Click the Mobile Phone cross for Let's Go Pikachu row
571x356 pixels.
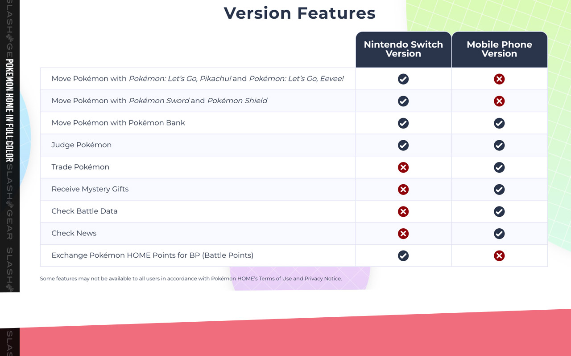click(x=499, y=79)
